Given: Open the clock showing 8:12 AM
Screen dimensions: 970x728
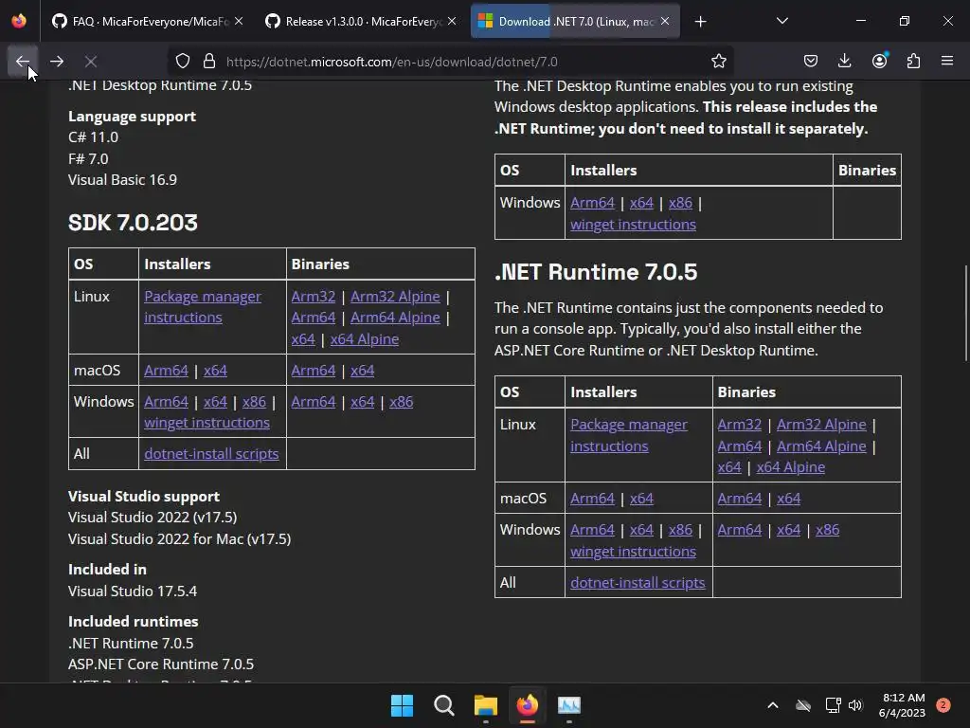Looking at the screenshot, I should pyautogui.click(x=902, y=705).
